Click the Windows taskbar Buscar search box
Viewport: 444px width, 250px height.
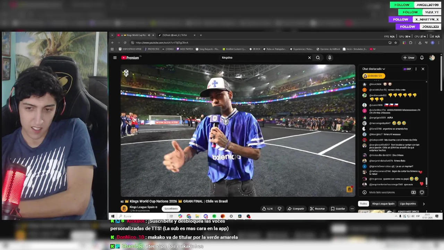tap(143, 216)
